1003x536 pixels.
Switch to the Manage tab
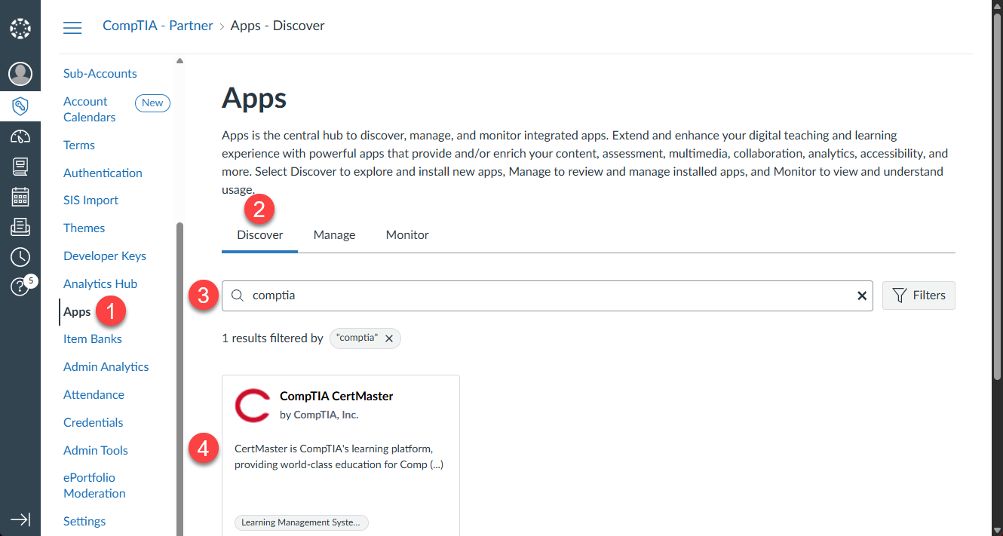pos(334,235)
